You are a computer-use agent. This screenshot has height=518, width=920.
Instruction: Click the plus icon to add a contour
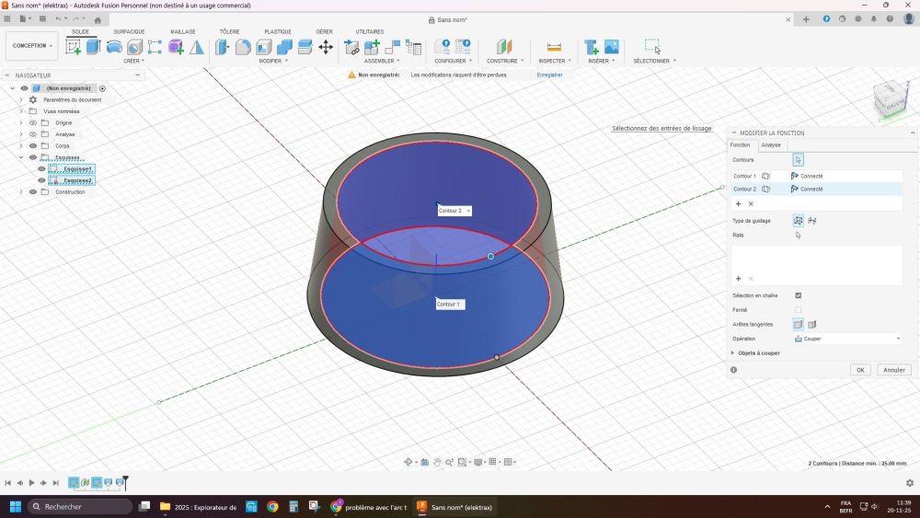click(x=738, y=203)
